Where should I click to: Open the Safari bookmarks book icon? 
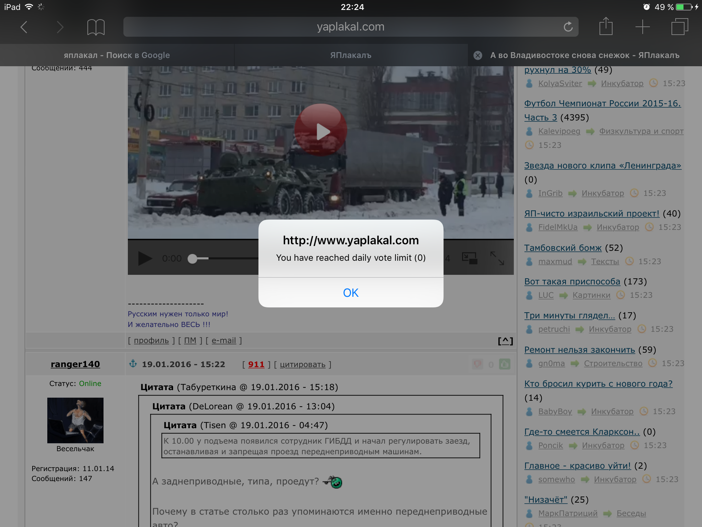(96, 27)
